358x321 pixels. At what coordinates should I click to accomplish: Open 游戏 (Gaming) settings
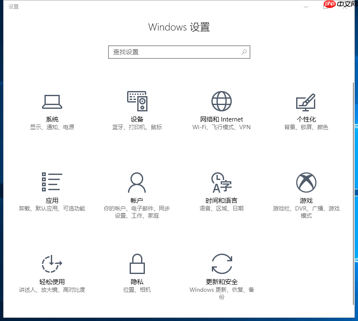click(x=306, y=191)
